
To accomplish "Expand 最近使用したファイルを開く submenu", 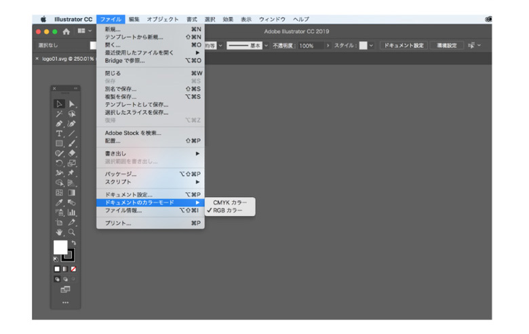I will point(151,53).
